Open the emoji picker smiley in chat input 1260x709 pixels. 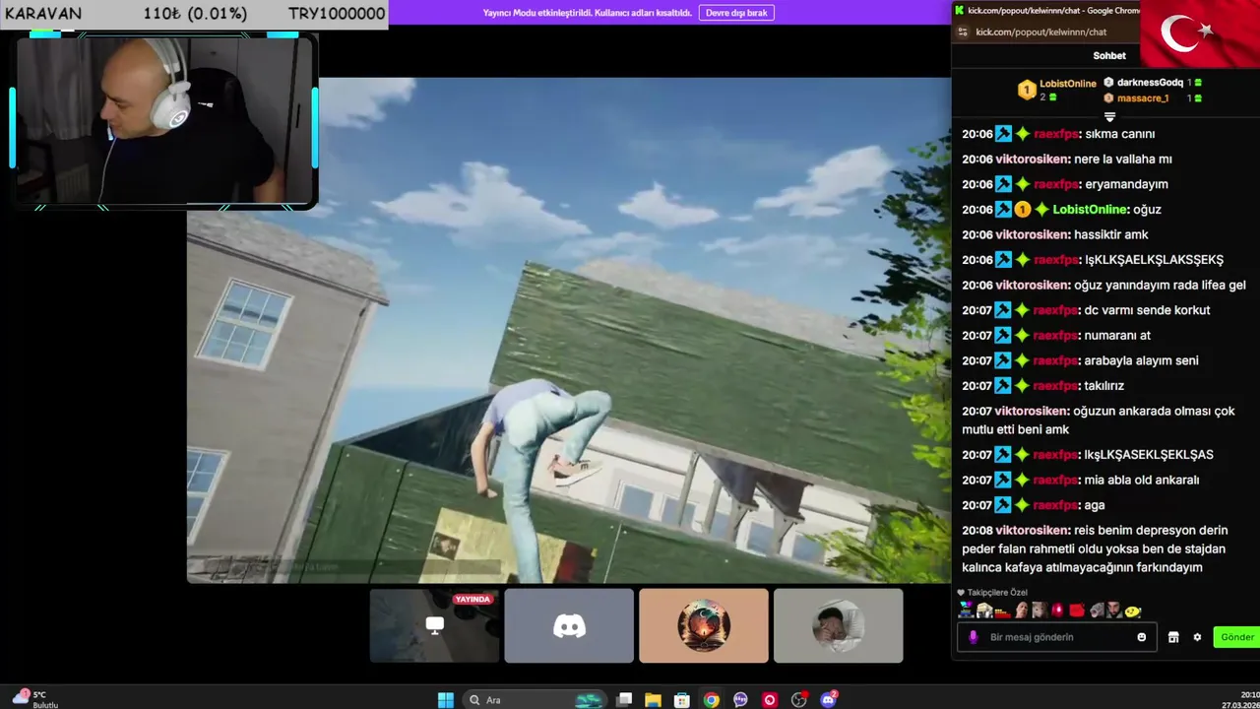click(x=1142, y=637)
